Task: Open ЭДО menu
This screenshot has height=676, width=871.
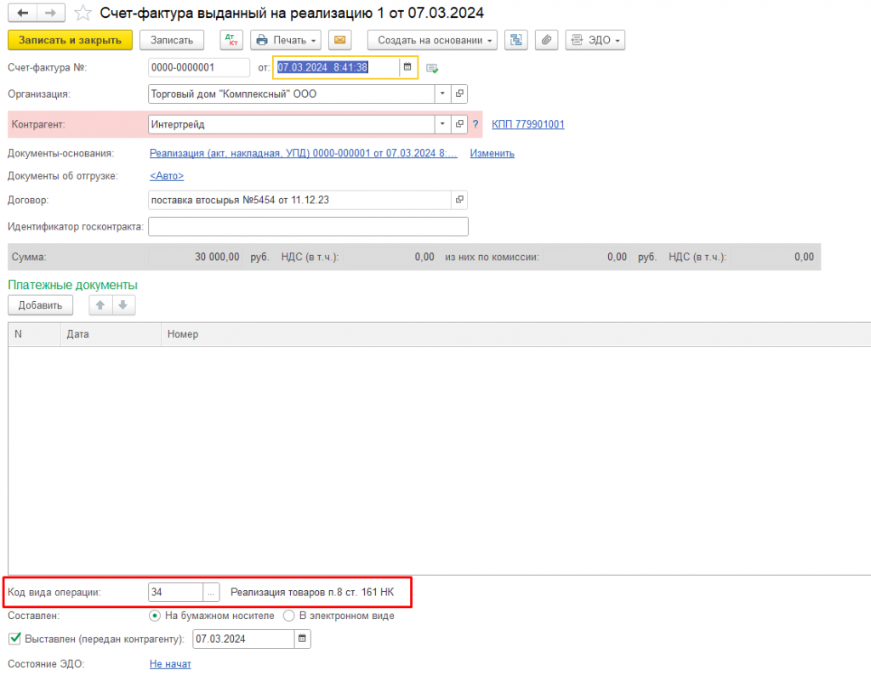Action: [595, 40]
